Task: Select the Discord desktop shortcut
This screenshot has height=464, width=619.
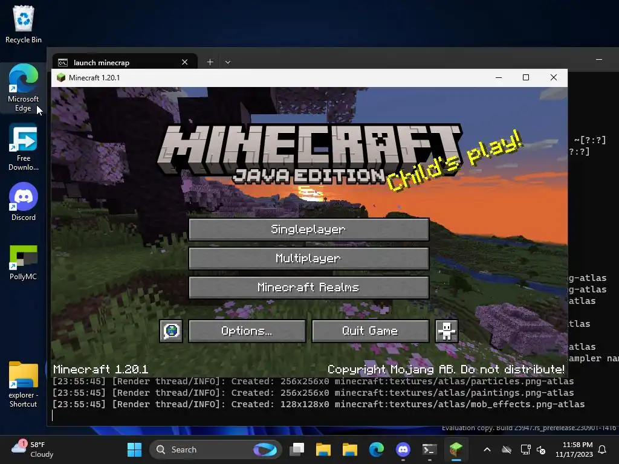Action: tap(24, 202)
